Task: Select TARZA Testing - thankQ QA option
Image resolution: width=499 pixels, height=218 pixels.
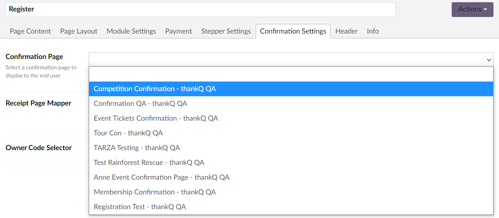Action: point(137,148)
